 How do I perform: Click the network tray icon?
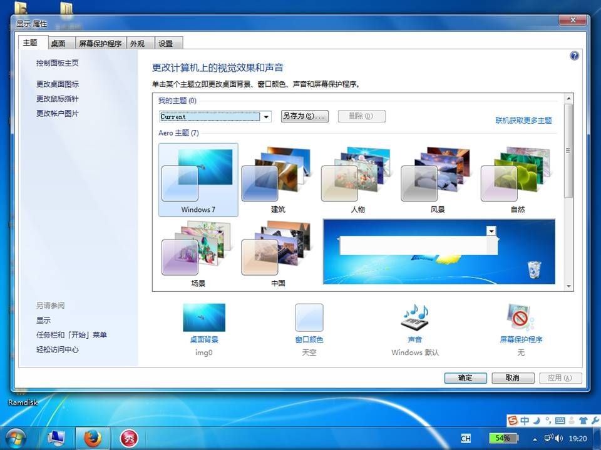(549, 438)
